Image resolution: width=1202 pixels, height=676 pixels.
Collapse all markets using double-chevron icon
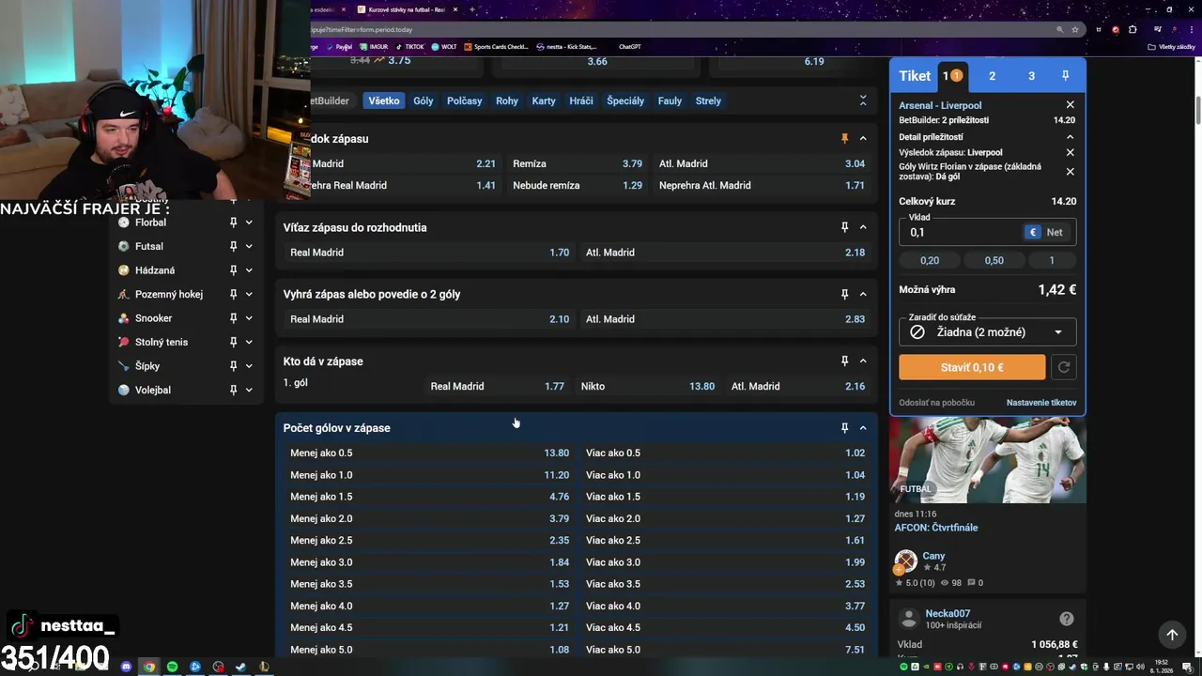(x=863, y=100)
